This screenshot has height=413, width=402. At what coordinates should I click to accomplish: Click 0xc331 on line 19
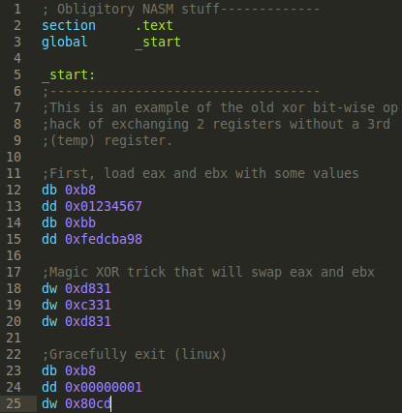(88, 305)
